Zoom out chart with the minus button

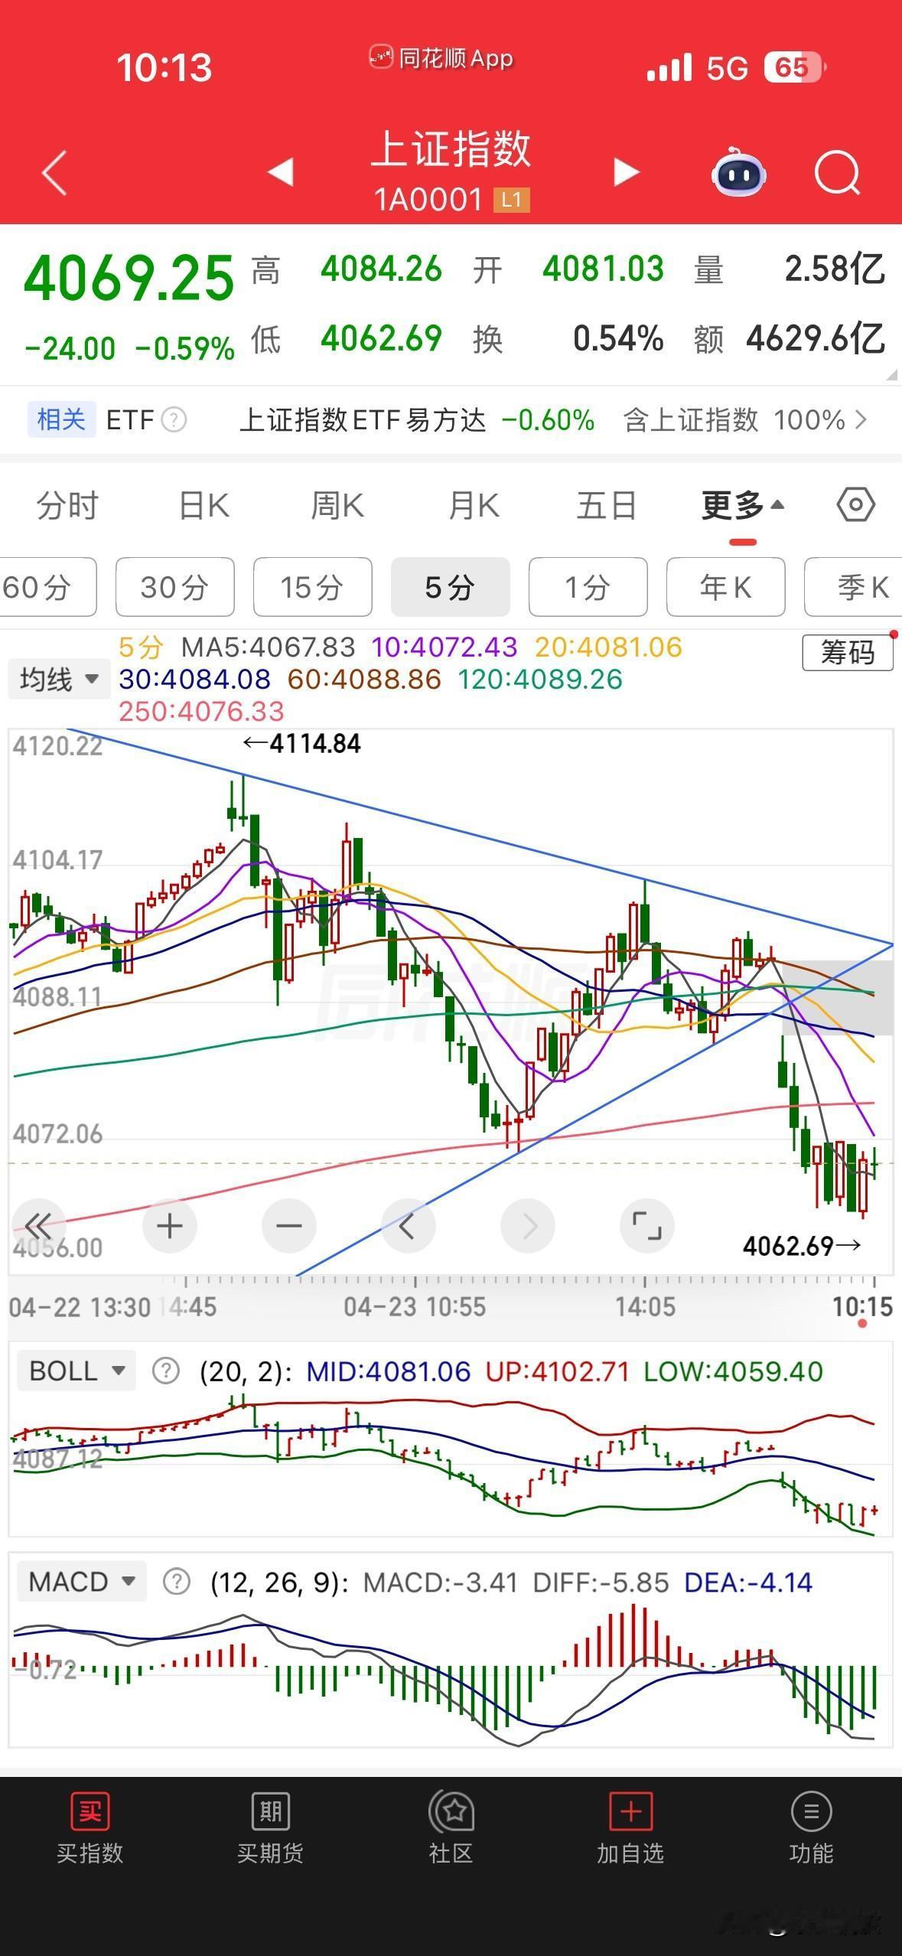[x=289, y=1226]
